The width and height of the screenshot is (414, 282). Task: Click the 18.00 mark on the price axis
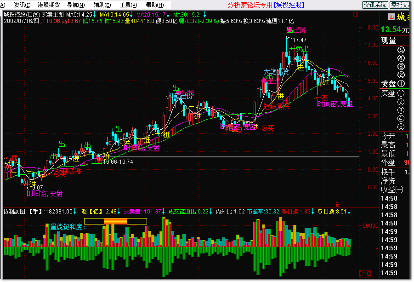pyautogui.click(x=371, y=28)
